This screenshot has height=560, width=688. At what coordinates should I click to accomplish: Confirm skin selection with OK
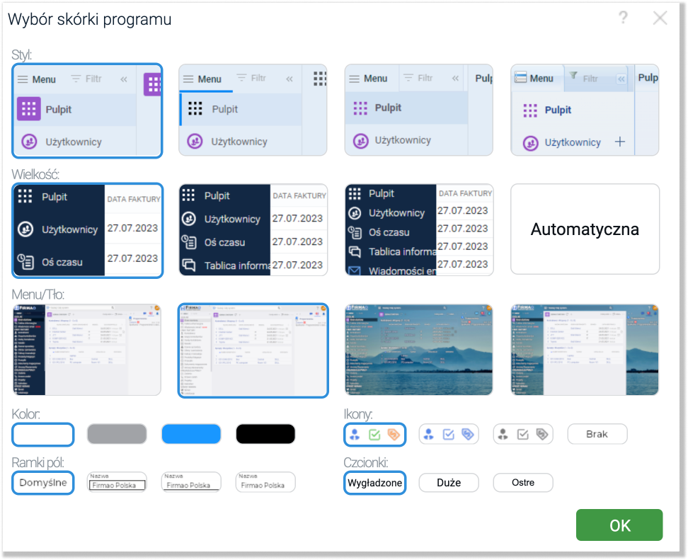coord(619,525)
